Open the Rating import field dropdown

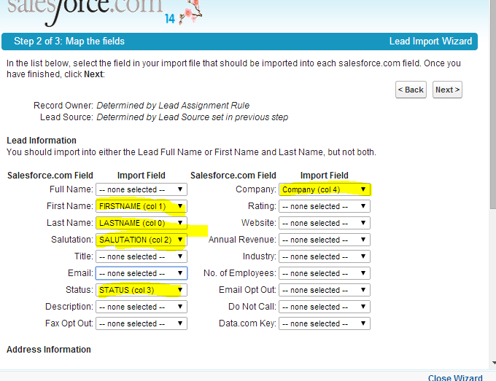click(325, 206)
